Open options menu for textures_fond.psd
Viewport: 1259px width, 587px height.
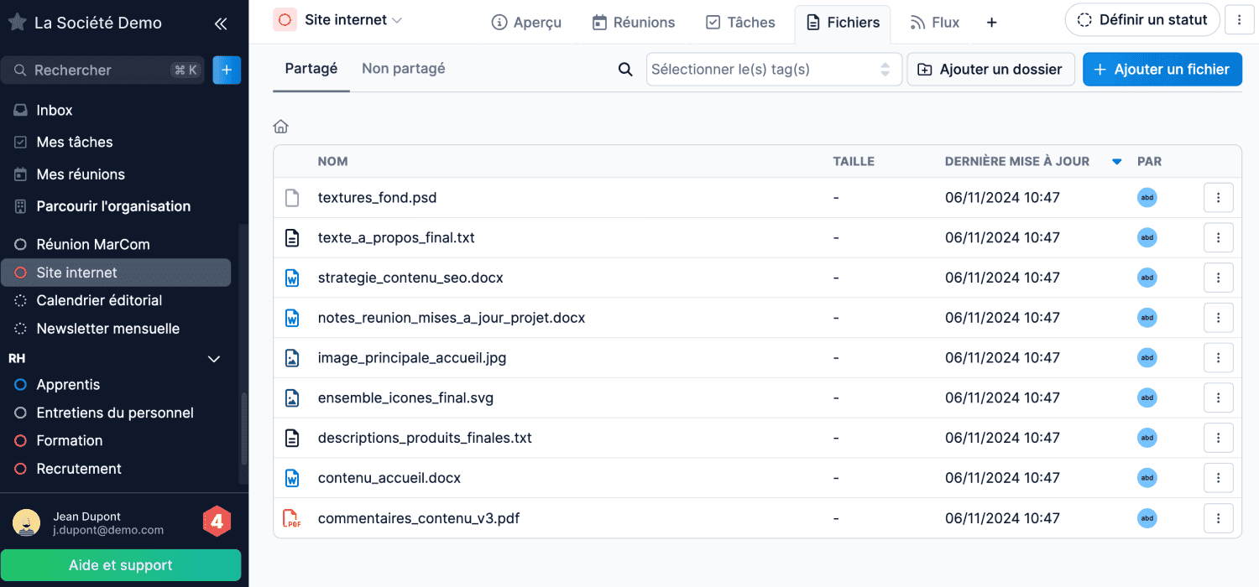point(1218,198)
